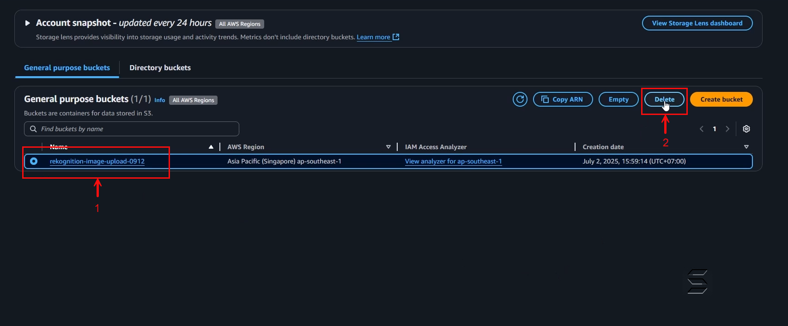The height and width of the screenshot is (326, 788).
Task: Open table preferences gear icon
Action: (746, 129)
